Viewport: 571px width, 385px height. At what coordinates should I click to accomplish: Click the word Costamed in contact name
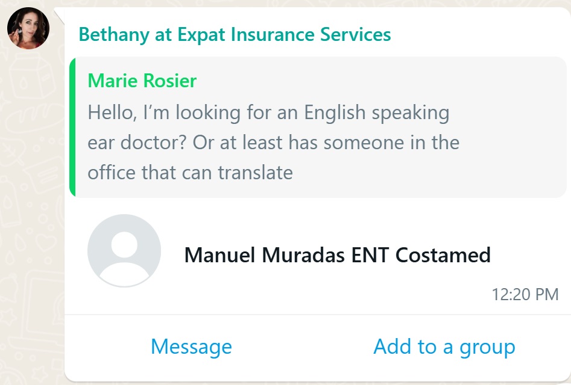coord(443,255)
